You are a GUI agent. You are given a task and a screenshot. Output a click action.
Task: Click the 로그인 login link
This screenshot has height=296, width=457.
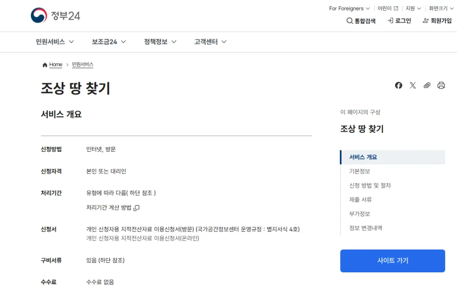(399, 21)
